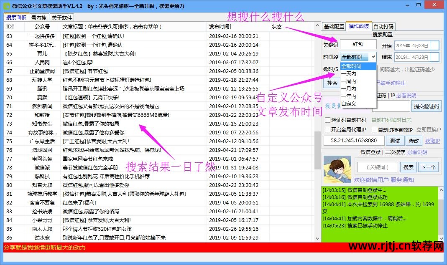The width and height of the screenshot is (447, 265).
Task: Choose 全部时间 from the dropdown list
Action: (358, 66)
